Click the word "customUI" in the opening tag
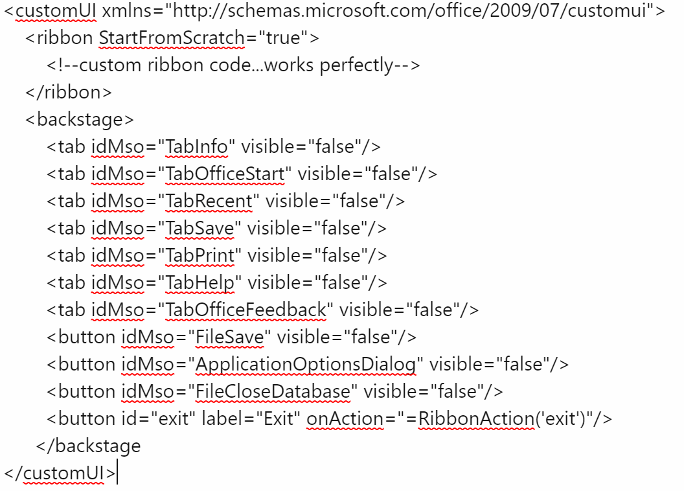 [x=56, y=11]
